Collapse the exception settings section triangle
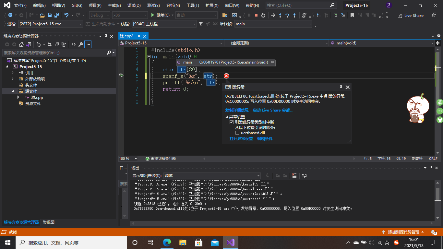Screen dimensions: 443x249 point(227,117)
